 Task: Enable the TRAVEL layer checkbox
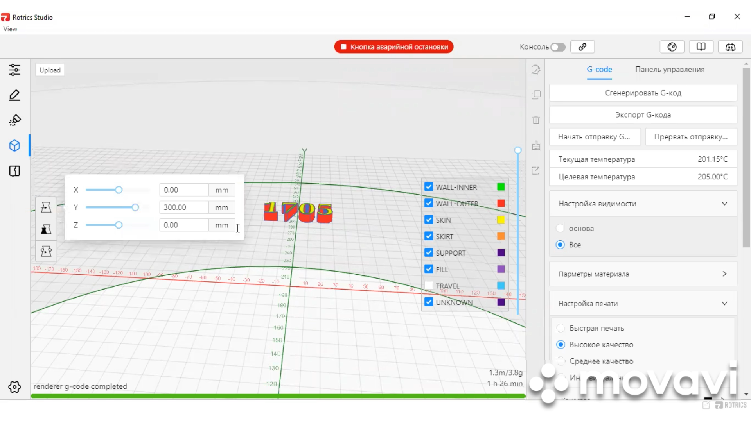click(429, 286)
